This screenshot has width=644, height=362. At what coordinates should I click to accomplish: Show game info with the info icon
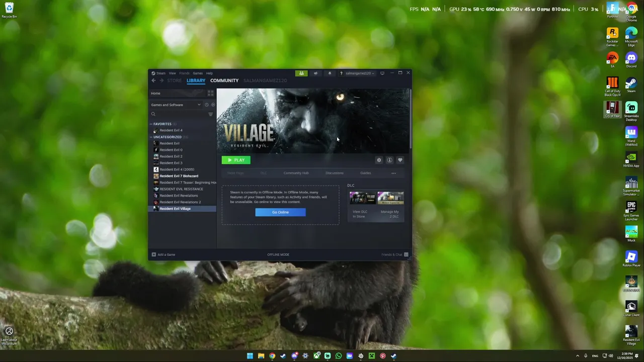[389, 160]
